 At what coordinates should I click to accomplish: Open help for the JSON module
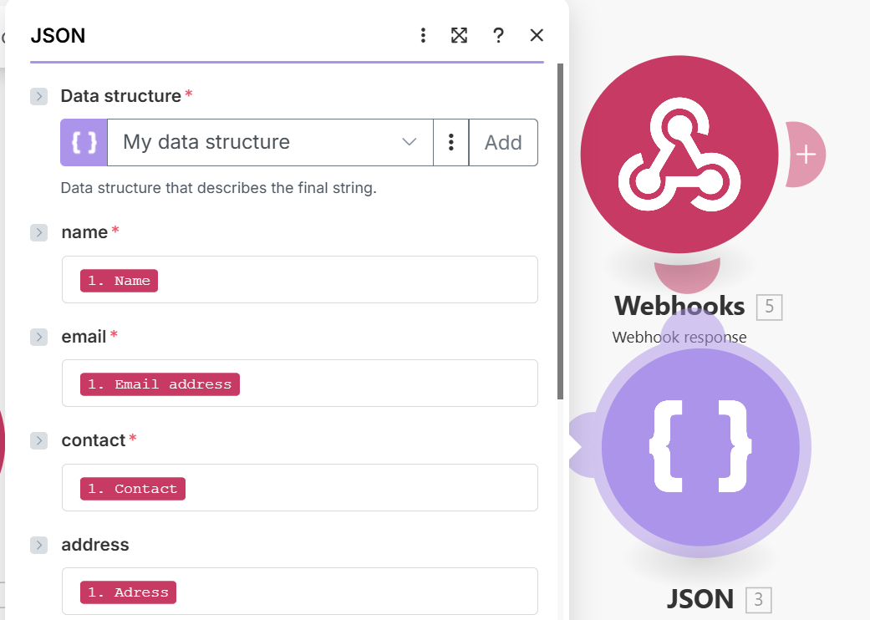(x=498, y=35)
